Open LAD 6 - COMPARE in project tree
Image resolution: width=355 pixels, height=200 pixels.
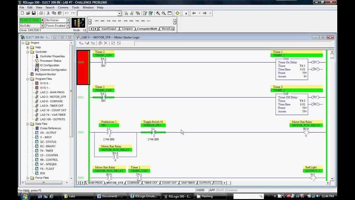coord(51,101)
